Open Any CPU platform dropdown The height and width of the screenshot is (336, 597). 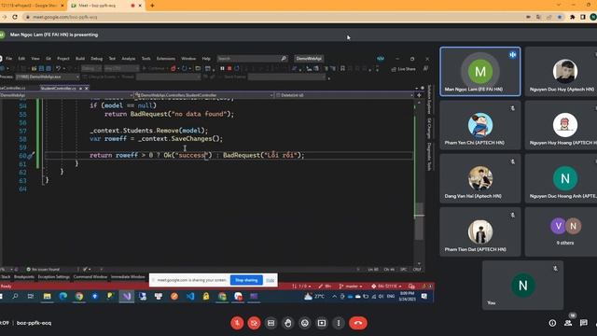pos(122,68)
